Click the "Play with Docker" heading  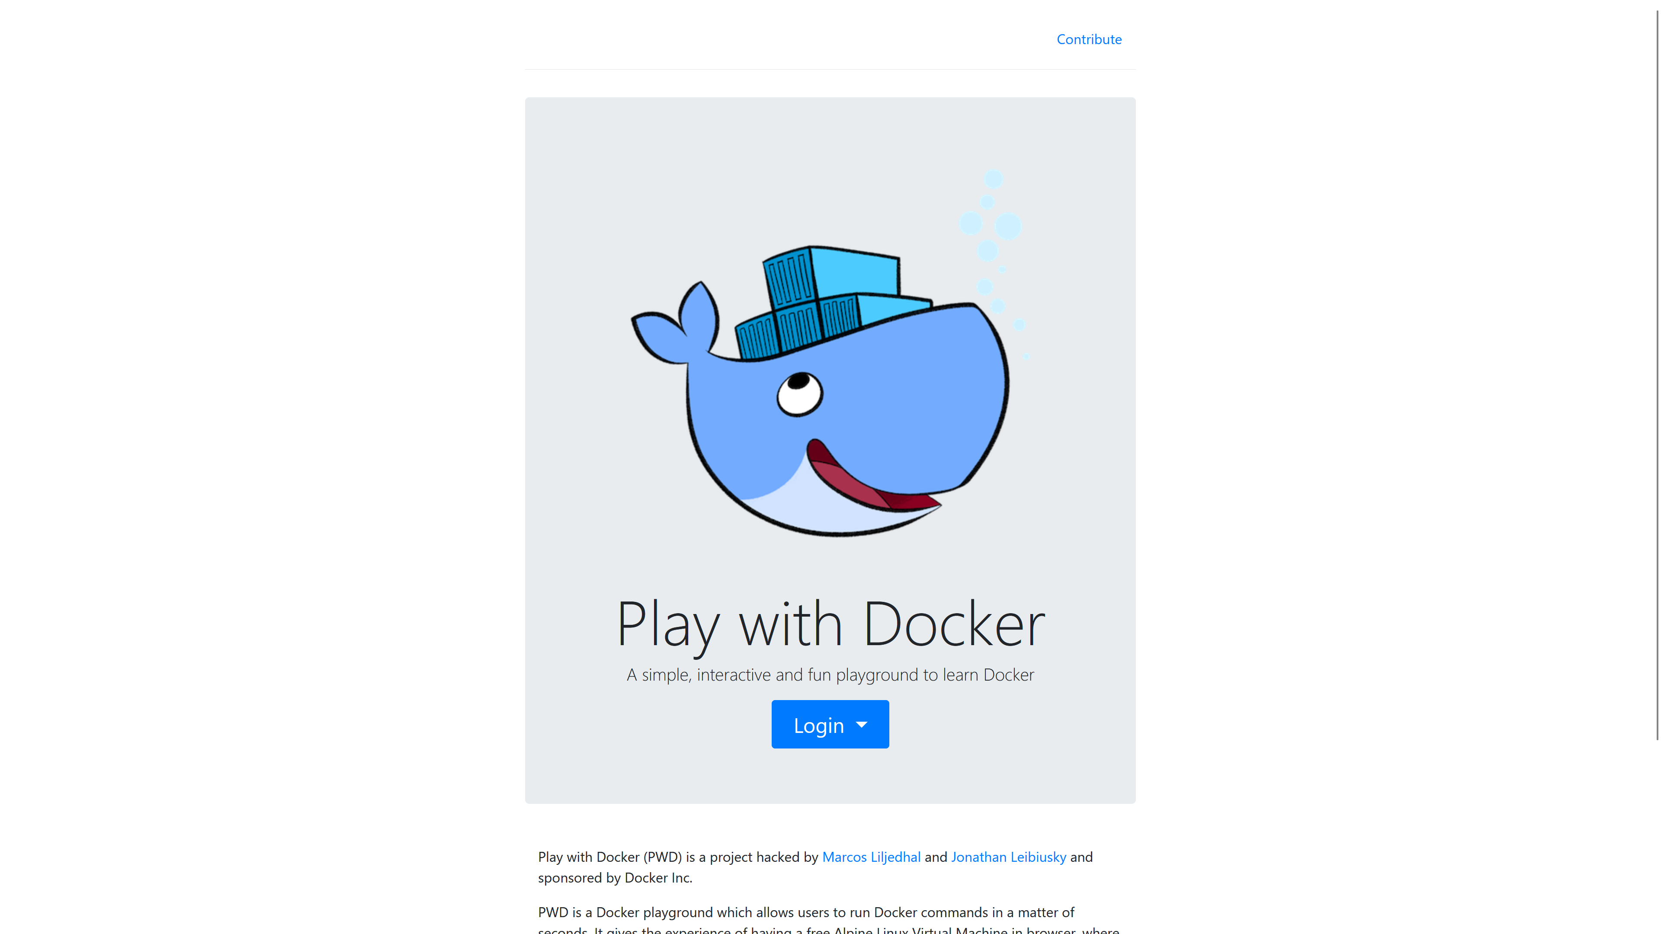[830, 623]
